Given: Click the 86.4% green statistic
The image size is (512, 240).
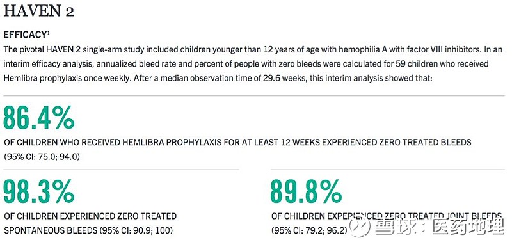Looking at the screenshot, I should point(39,117).
